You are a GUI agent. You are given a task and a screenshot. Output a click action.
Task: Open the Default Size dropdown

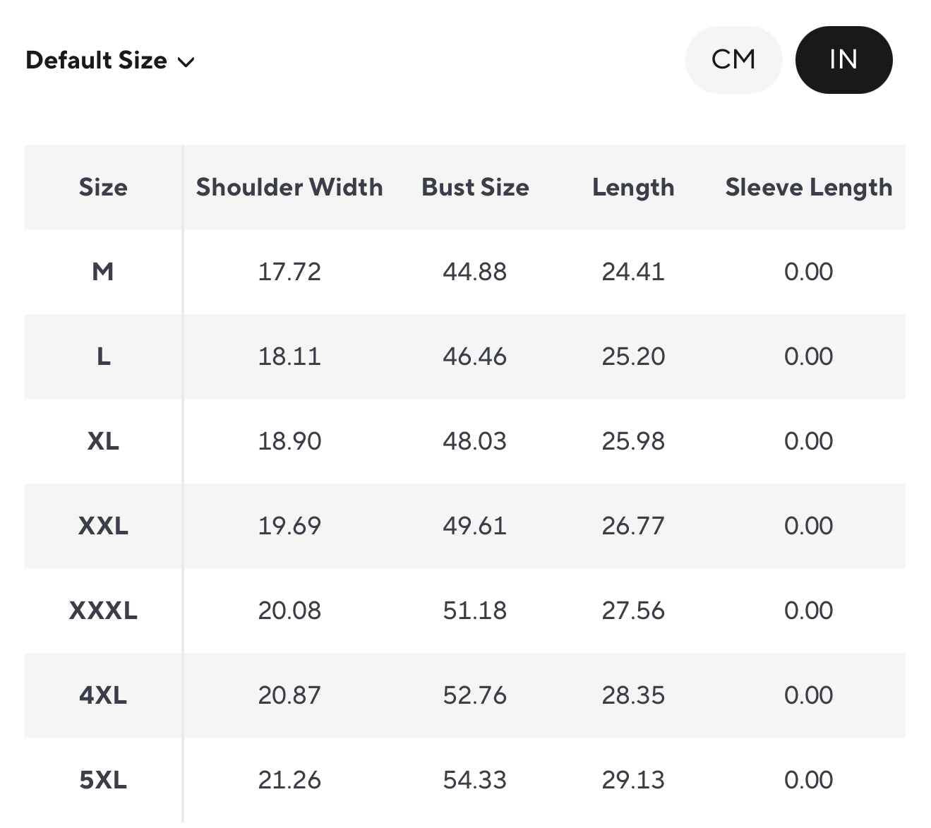point(109,61)
